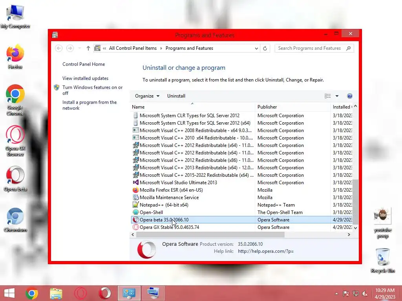Screen dimensions: 402x301
Task: Select Opera beta 35.0.2066.10 row
Action: click(x=242, y=220)
